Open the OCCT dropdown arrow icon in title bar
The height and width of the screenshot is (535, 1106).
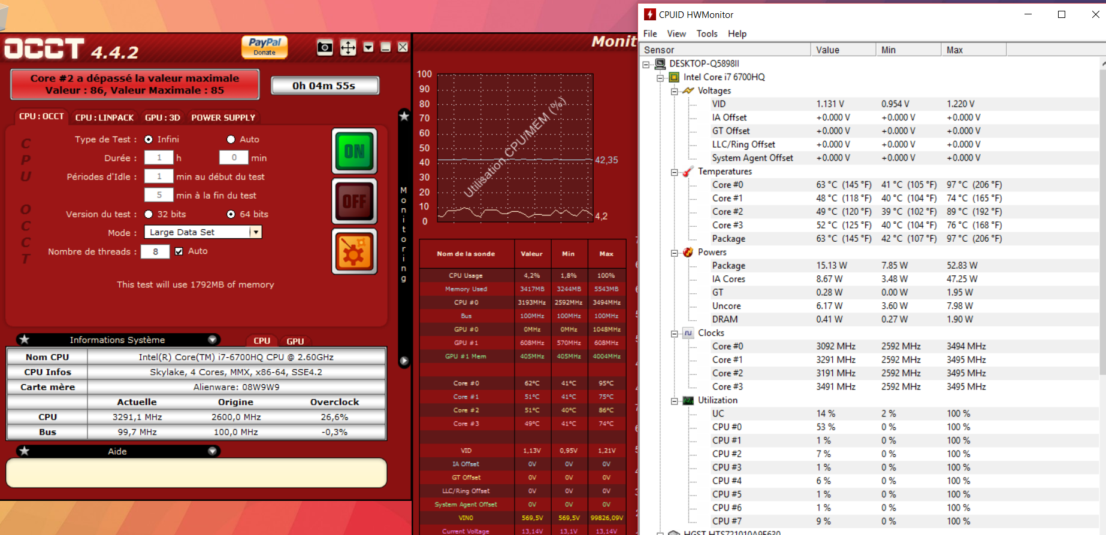coord(368,47)
